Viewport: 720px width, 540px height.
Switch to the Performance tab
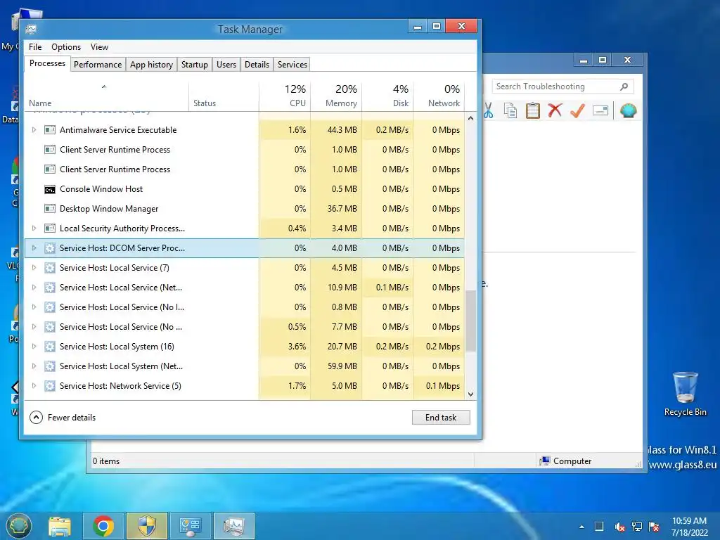coord(98,65)
